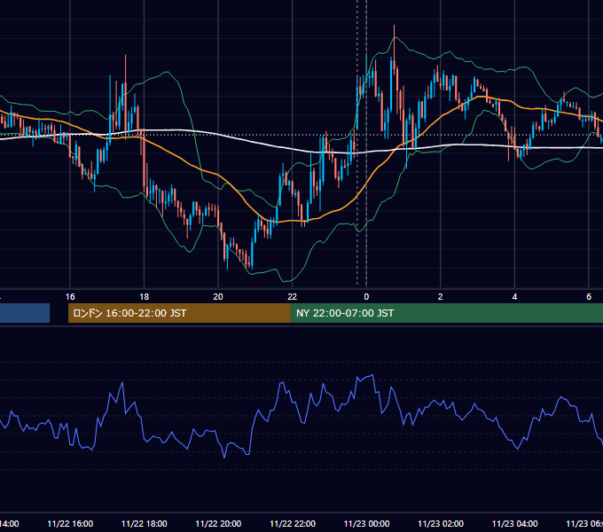The height and width of the screenshot is (532, 603).
Task: Click the "20" hour label on the price chart axis
Action: click(x=218, y=297)
